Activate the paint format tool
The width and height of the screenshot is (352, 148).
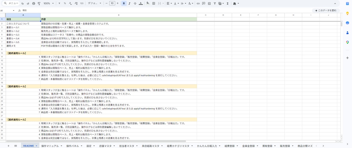[39, 3]
